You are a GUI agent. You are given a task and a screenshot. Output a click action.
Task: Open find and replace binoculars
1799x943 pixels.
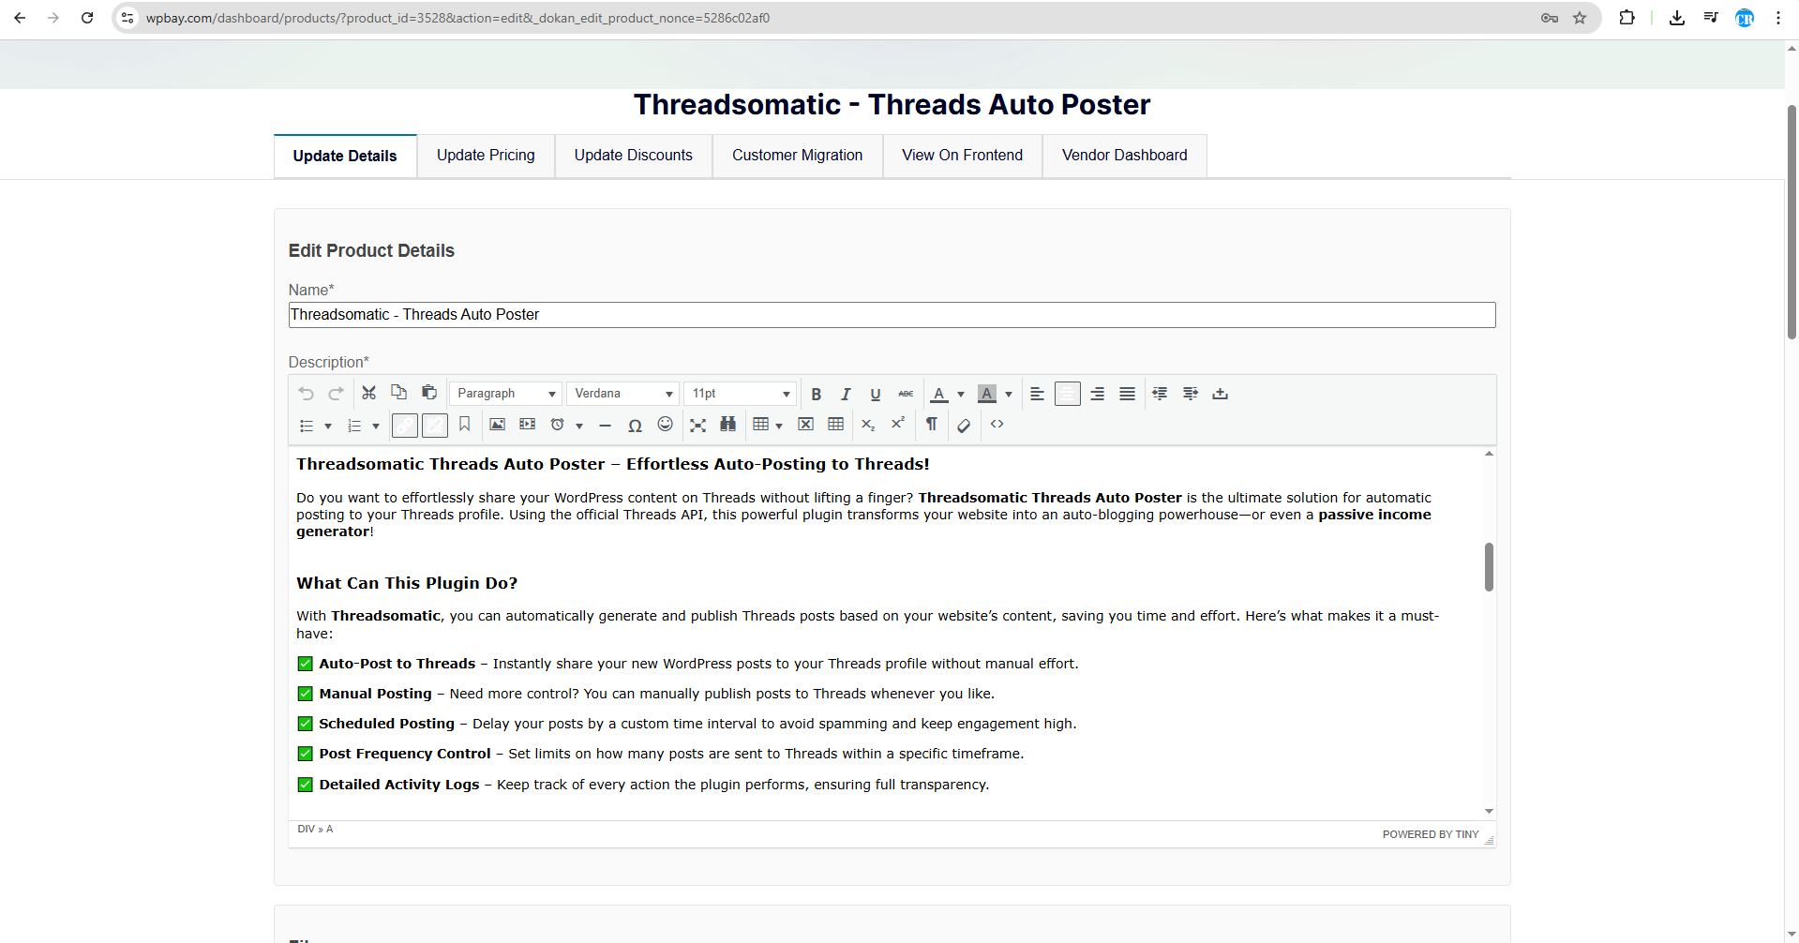pyautogui.click(x=728, y=425)
